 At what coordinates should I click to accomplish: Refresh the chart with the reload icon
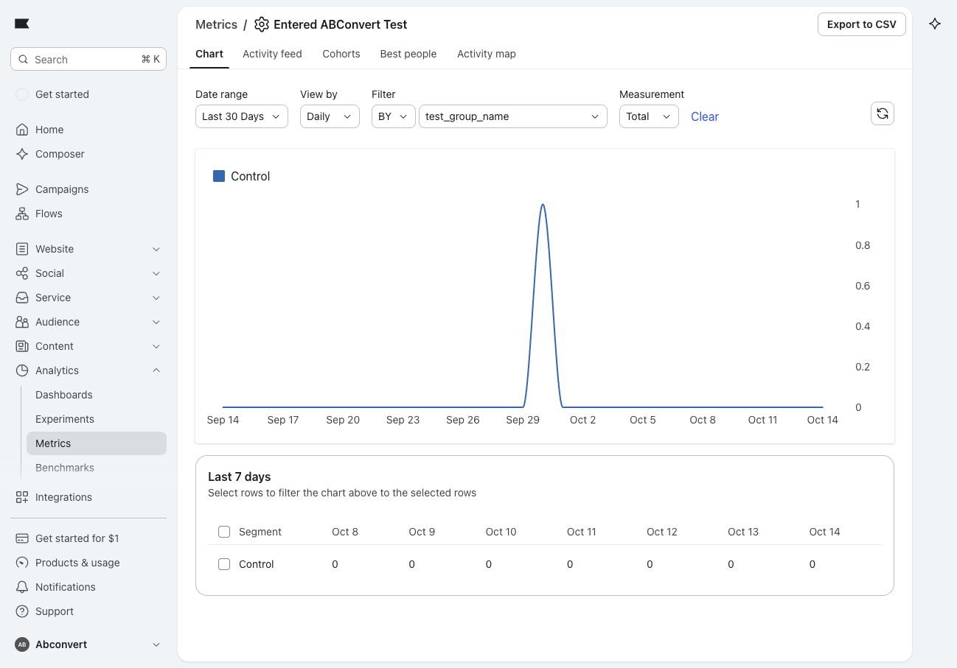[x=883, y=113]
